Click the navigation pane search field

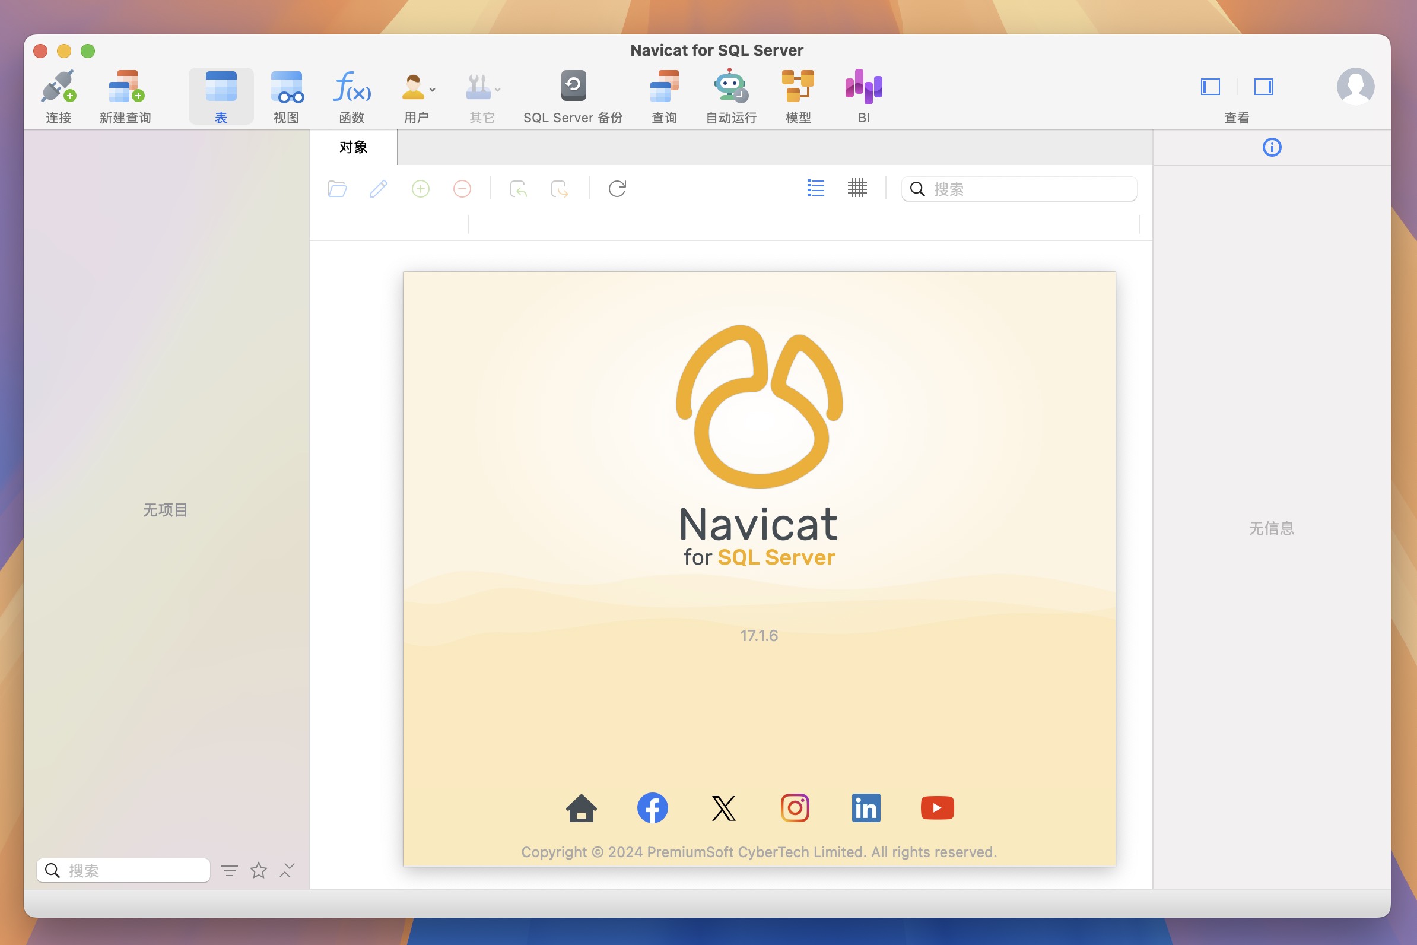coord(123,870)
